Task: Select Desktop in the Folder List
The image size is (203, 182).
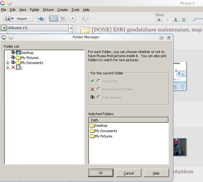Action: (27, 53)
